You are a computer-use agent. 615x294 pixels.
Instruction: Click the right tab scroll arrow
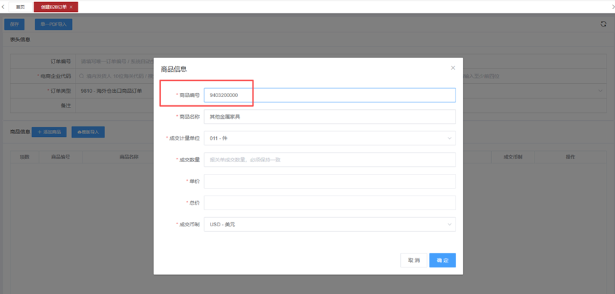pos(613,7)
